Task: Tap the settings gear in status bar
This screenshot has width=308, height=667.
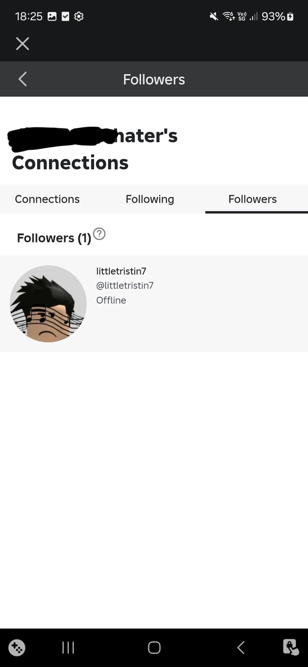Action: pyautogui.click(x=79, y=16)
